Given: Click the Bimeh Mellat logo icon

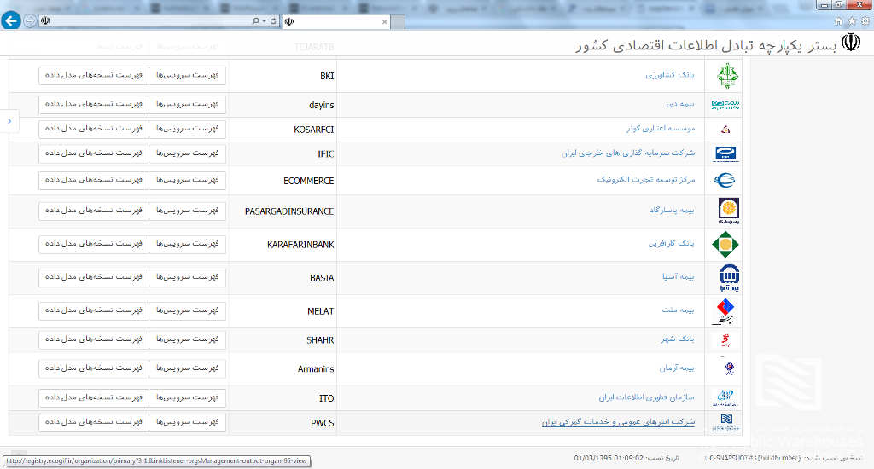Looking at the screenshot, I should pyautogui.click(x=725, y=311).
